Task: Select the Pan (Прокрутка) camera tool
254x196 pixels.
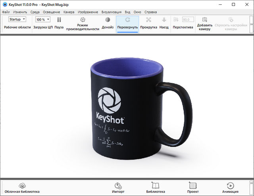Action: [148, 23]
